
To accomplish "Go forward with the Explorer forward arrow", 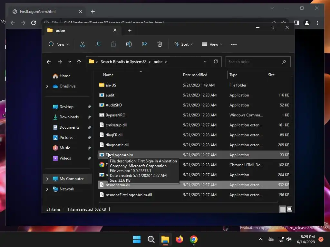I will (x=60, y=62).
